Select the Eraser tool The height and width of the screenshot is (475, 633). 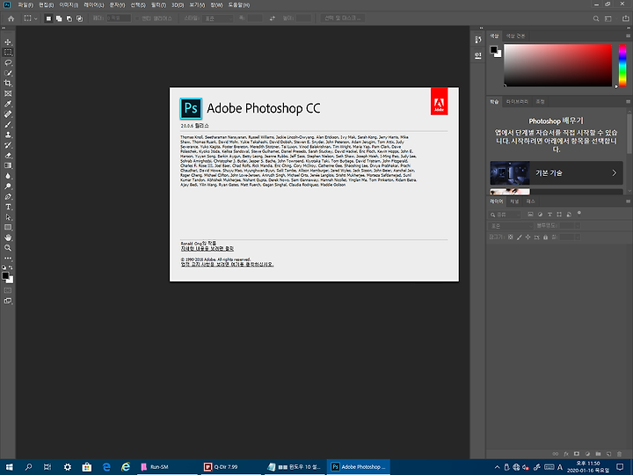8,156
